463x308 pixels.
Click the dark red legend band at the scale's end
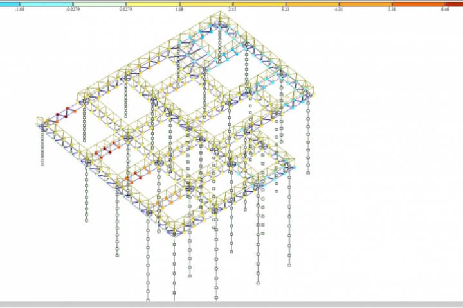point(454,4)
